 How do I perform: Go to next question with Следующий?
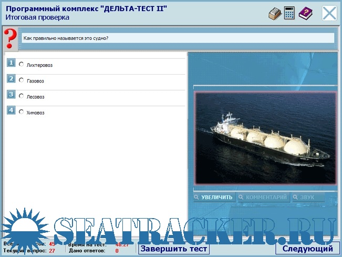307,249
